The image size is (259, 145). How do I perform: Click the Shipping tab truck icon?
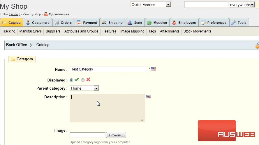point(104,23)
